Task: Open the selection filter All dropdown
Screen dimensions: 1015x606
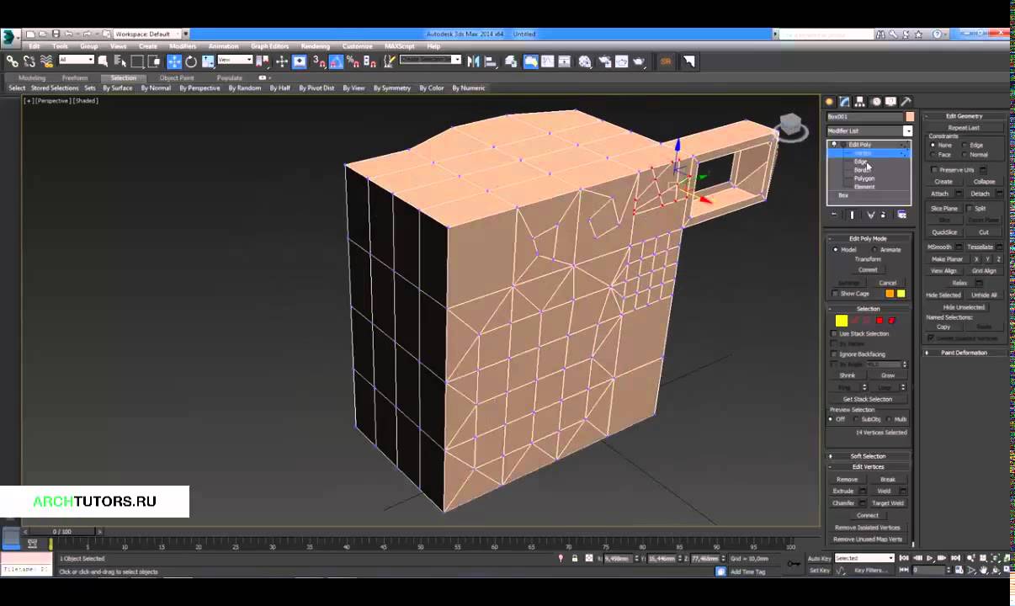Action: [x=76, y=60]
